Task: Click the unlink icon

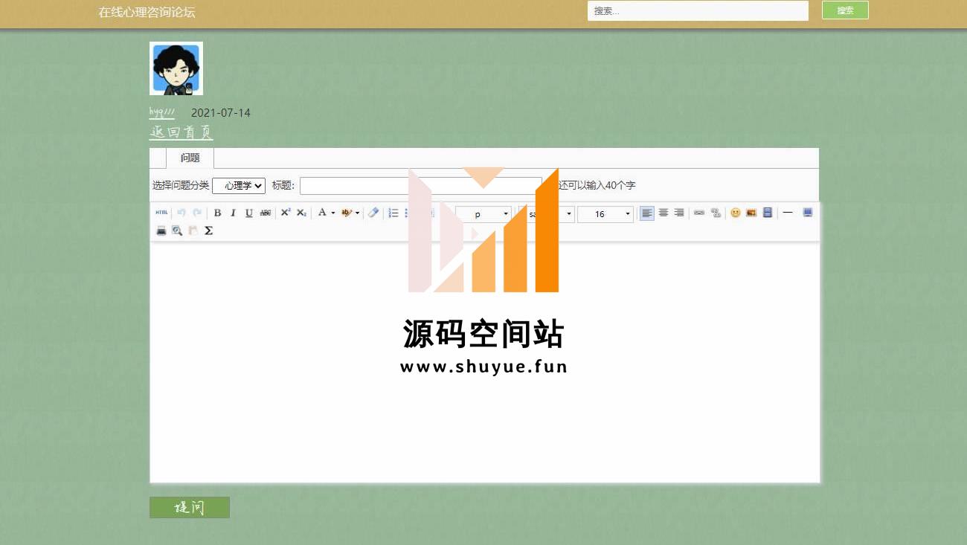Action: pos(716,213)
